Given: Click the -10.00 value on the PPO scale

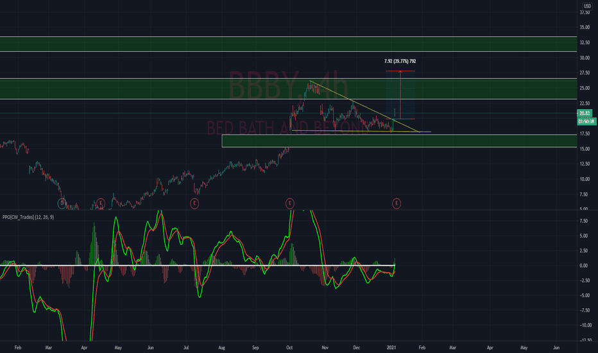Looking at the screenshot, I should (585, 325).
